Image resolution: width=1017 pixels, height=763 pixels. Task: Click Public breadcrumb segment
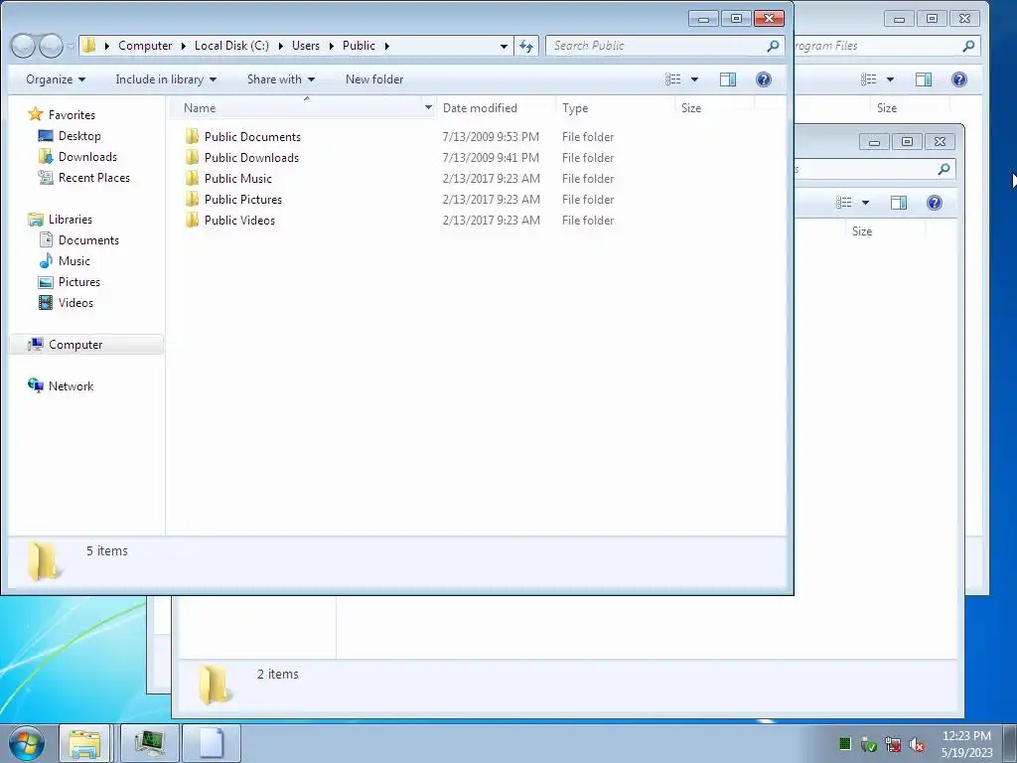[x=359, y=46]
